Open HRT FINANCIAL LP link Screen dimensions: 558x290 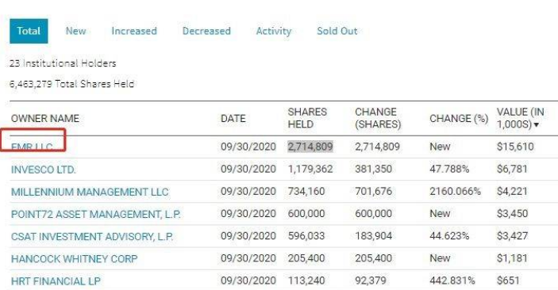tap(56, 281)
